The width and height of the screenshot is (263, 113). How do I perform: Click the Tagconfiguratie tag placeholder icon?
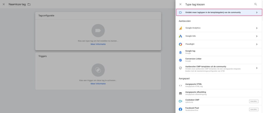(98, 31)
